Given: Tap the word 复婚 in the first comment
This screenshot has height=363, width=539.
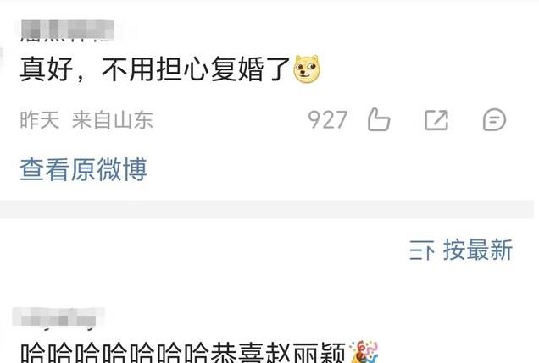Looking at the screenshot, I should 237,69.
